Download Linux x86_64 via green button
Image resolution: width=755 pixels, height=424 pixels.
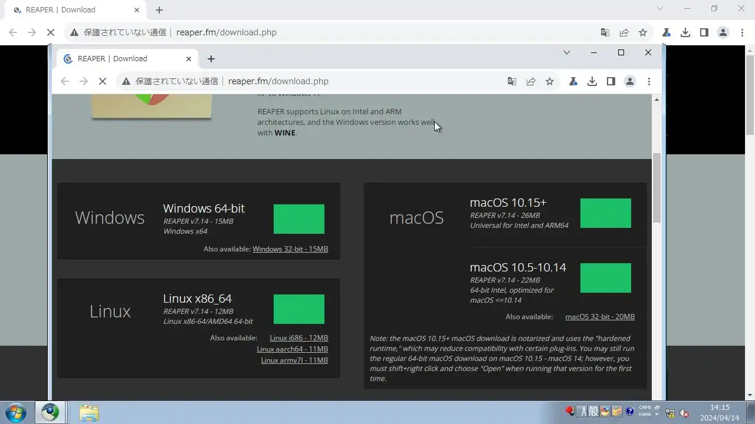click(x=299, y=309)
